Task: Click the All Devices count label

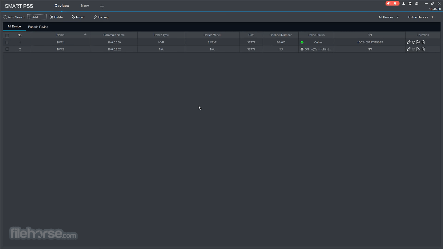Action: (x=389, y=17)
